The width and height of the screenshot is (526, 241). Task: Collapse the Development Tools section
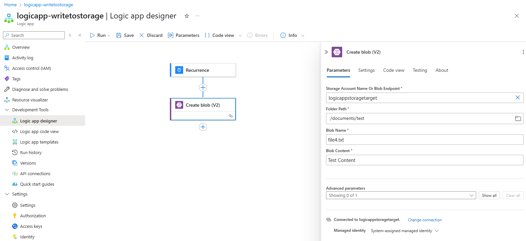tap(7, 110)
